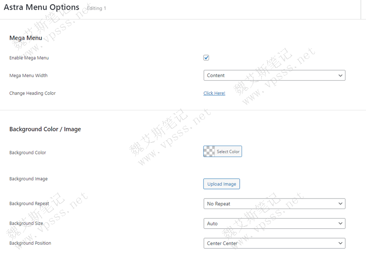Screen dimensions: 366x262
Task: Open the Background Position Center Center dropdown
Action: 274,243
